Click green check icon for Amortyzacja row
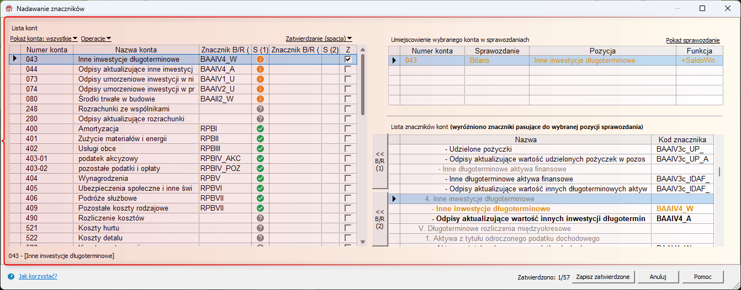The width and height of the screenshot is (741, 290). (x=260, y=128)
